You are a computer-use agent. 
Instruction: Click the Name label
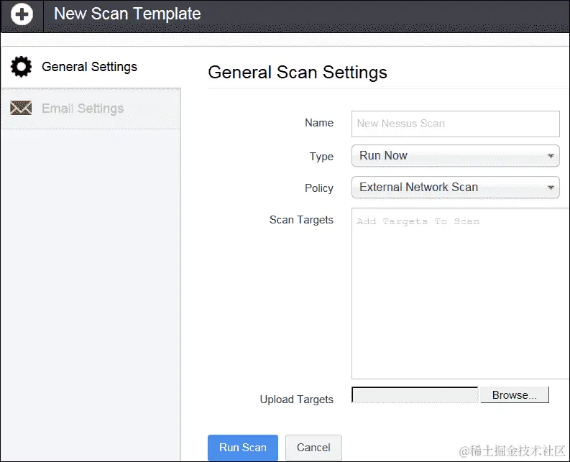point(319,123)
